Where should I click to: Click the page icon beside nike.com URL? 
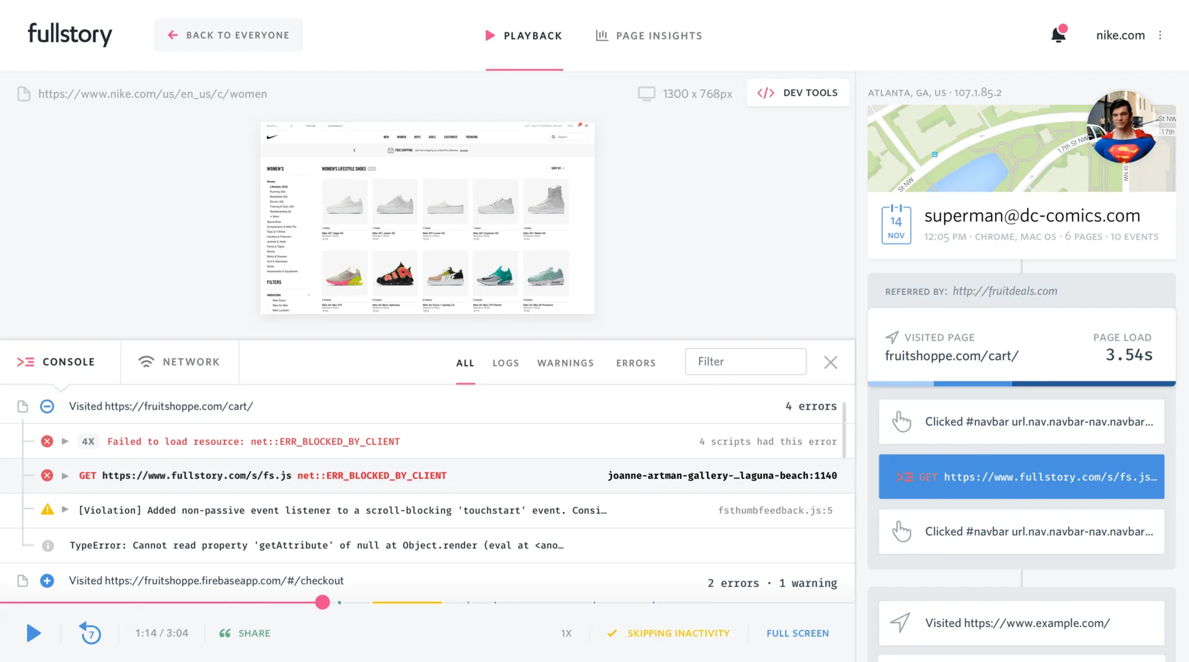point(24,94)
